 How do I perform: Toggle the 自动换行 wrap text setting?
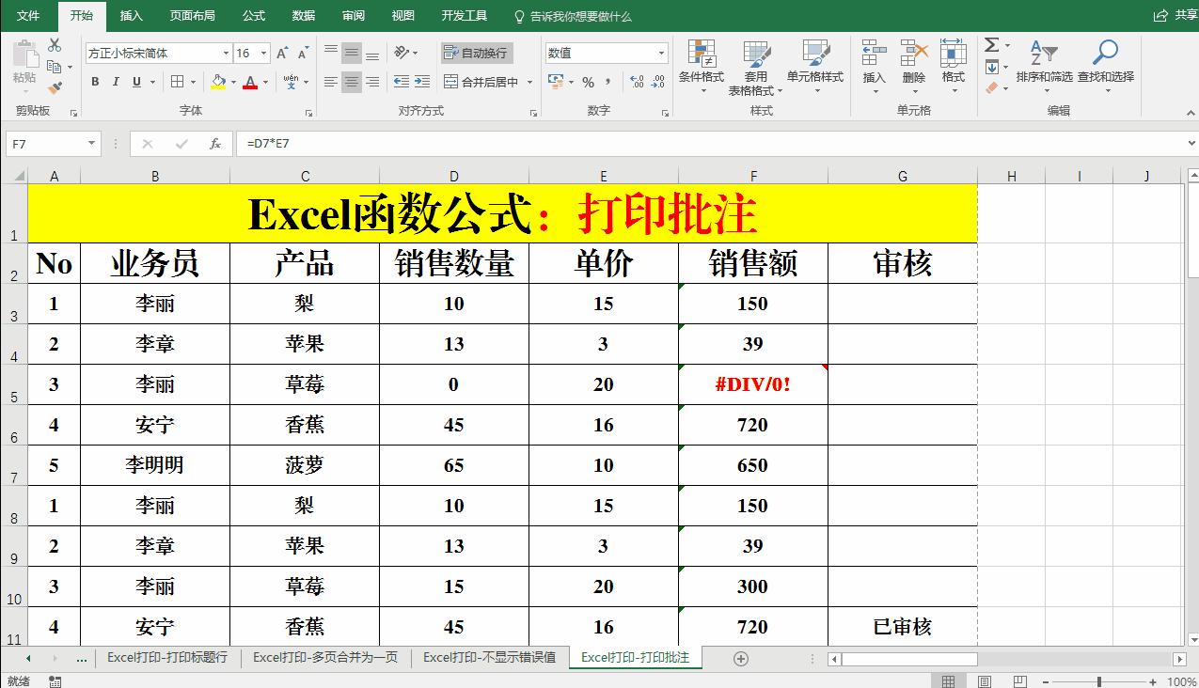click(476, 53)
